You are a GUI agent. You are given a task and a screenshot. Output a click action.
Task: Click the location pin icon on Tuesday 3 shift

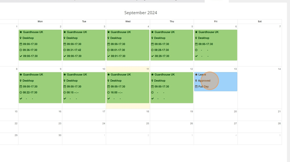pos(64,38)
